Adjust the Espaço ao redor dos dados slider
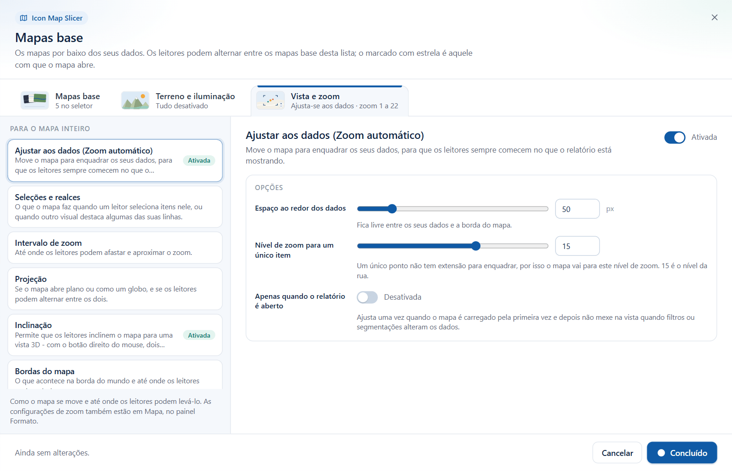 click(452, 209)
